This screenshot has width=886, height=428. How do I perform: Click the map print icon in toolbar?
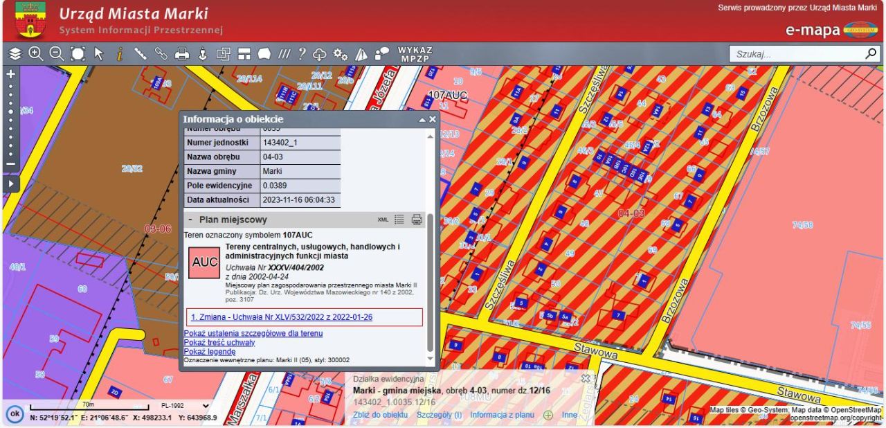(x=182, y=53)
